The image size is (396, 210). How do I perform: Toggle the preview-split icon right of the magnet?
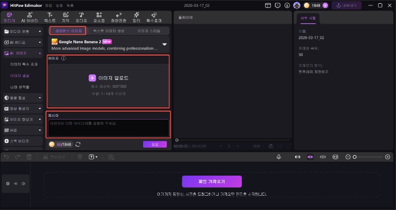tap(323, 157)
